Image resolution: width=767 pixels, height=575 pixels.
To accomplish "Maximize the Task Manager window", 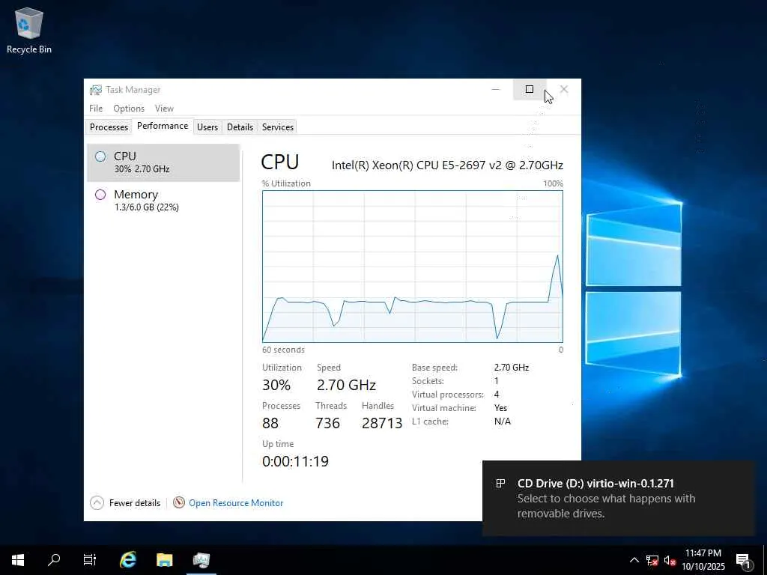I will click(x=530, y=89).
